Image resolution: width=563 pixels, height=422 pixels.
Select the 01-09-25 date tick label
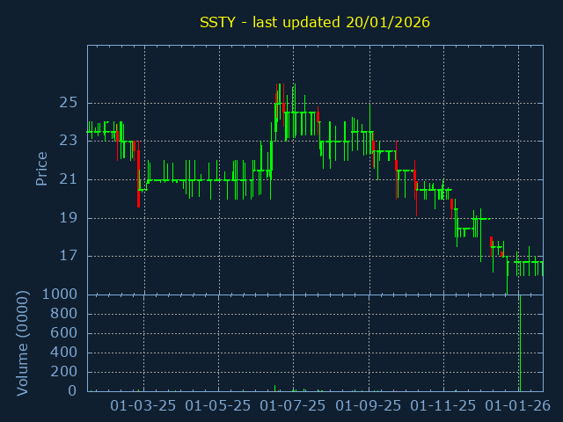pyautogui.click(x=369, y=405)
